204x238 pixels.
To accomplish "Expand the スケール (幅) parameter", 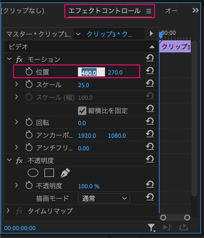I will point(16,97).
